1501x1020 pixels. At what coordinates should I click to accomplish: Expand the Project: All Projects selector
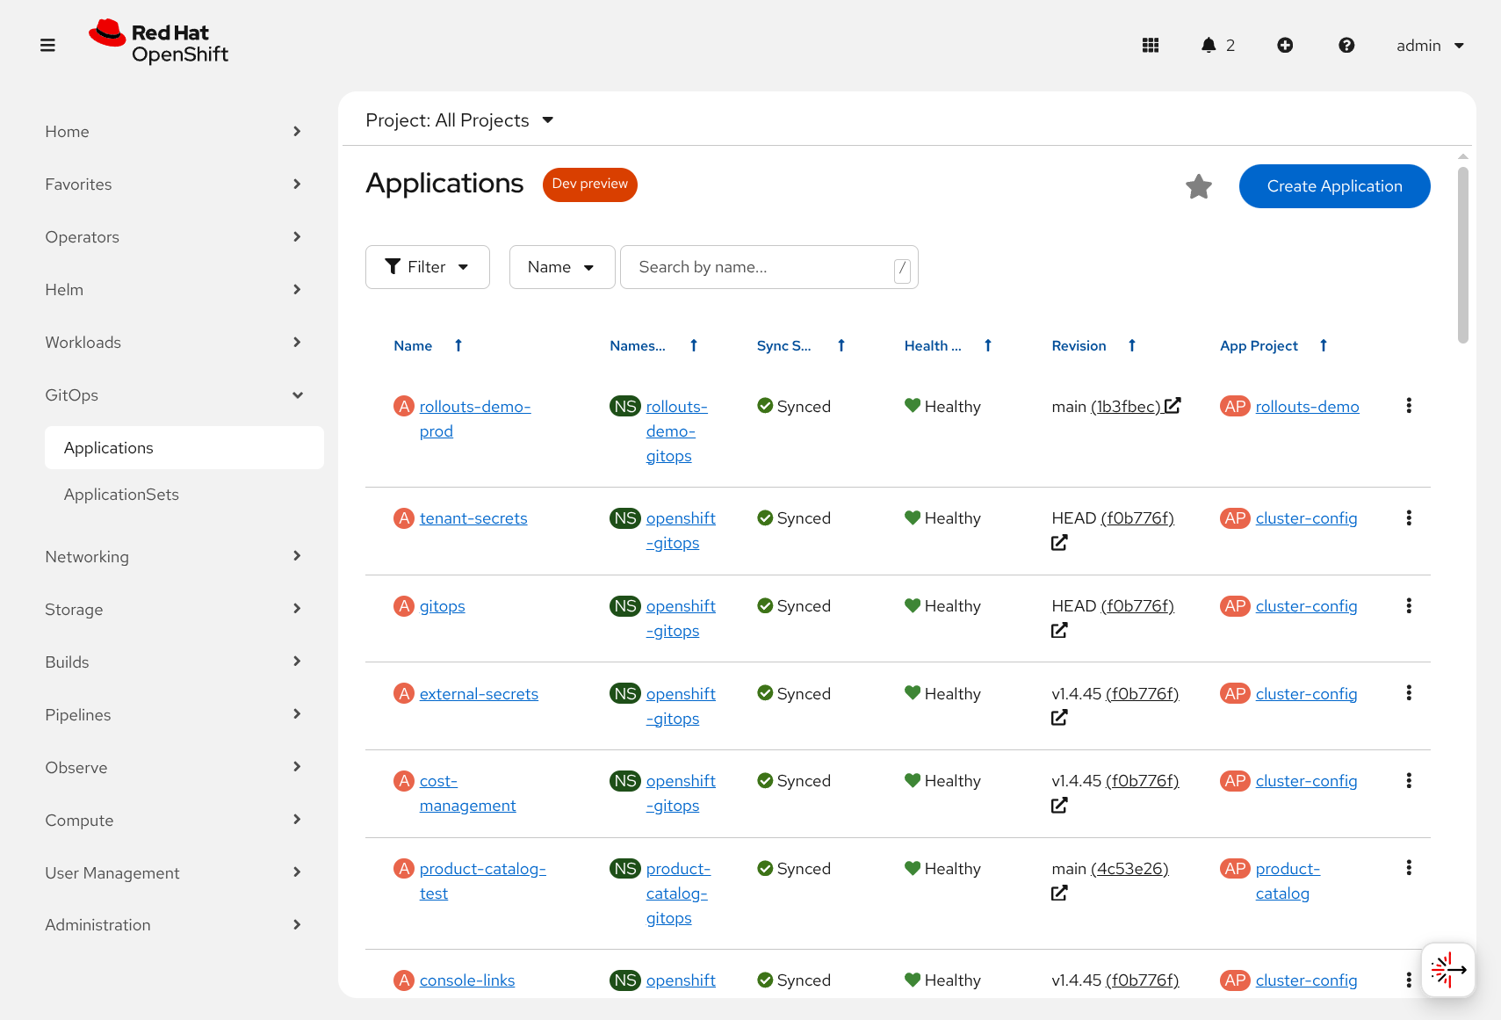459,120
